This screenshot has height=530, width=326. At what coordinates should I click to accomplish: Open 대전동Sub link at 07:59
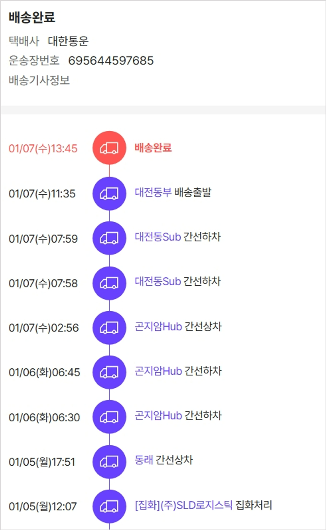[x=158, y=237]
